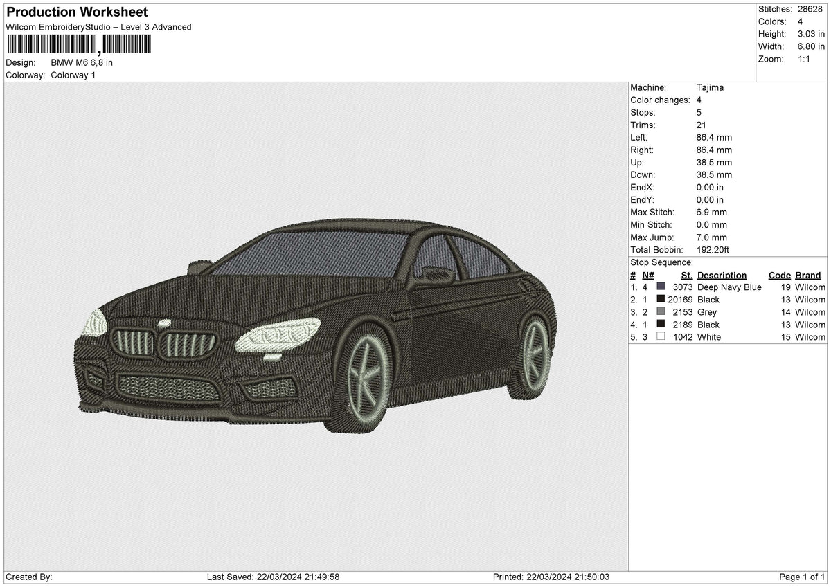Click the 'EndX:' label

click(x=643, y=188)
